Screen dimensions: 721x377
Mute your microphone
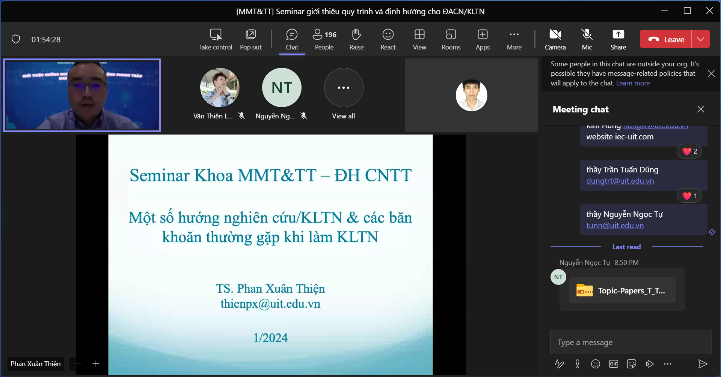(586, 39)
